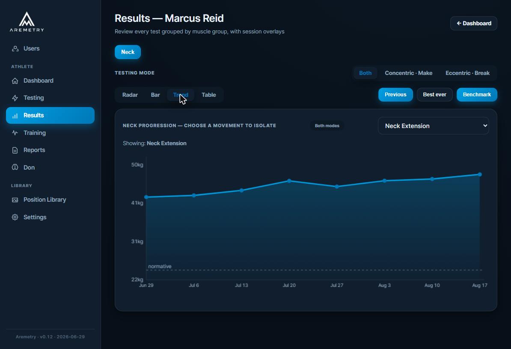Screen dimensions: 511x349
Task: Toggle the Best ever overlay
Action: pos(434,95)
